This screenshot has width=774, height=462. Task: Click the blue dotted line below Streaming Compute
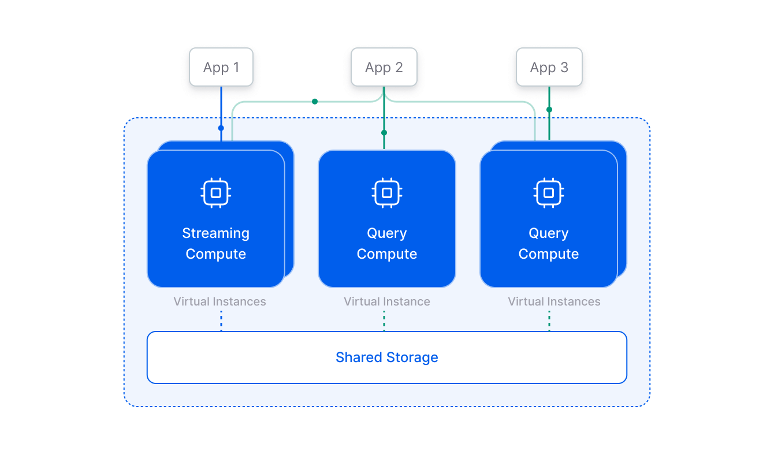[x=221, y=321]
